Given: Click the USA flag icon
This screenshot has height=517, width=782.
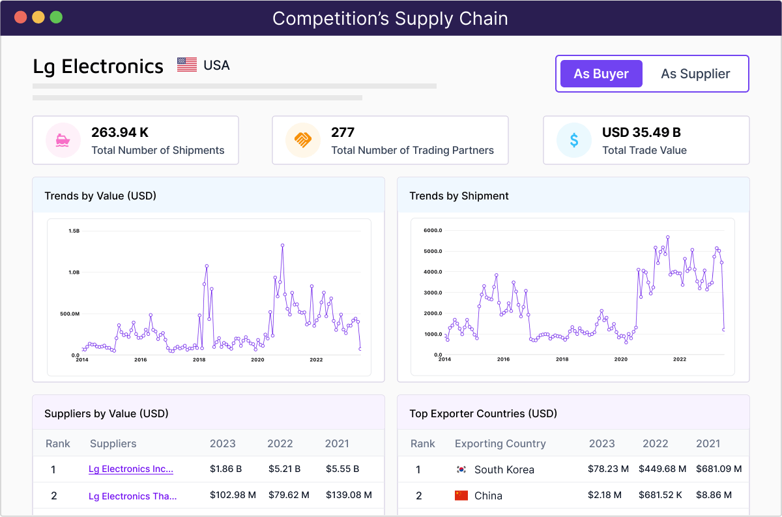Looking at the screenshot, I should tap(187, 65).
